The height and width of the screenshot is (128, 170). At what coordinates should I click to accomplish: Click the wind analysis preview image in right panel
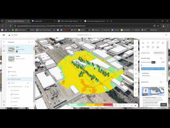153,91
